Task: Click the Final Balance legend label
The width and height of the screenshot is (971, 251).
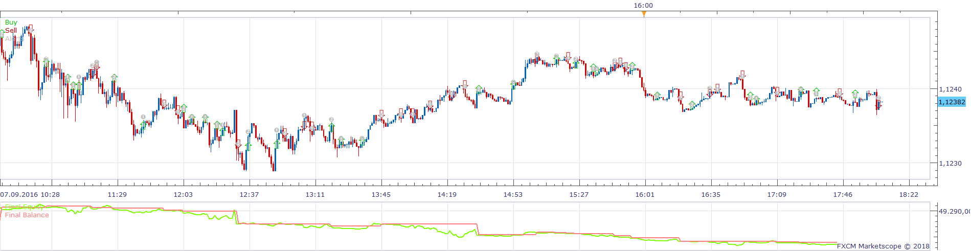Action: pos(27,215)
